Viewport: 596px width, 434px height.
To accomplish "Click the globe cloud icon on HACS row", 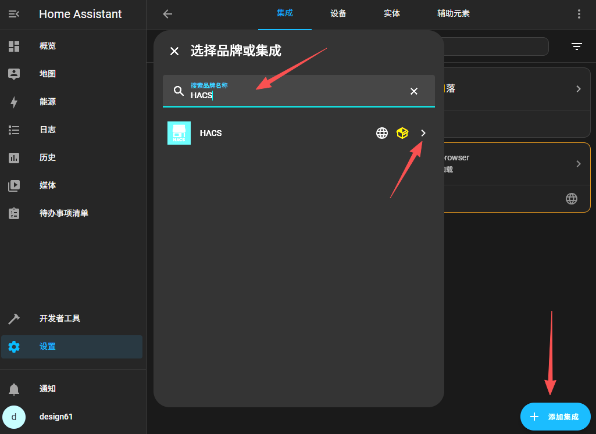I will (x=382, y=133).
